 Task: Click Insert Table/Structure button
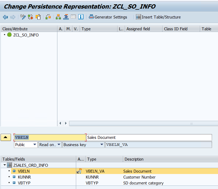click(x=158, y=17)
